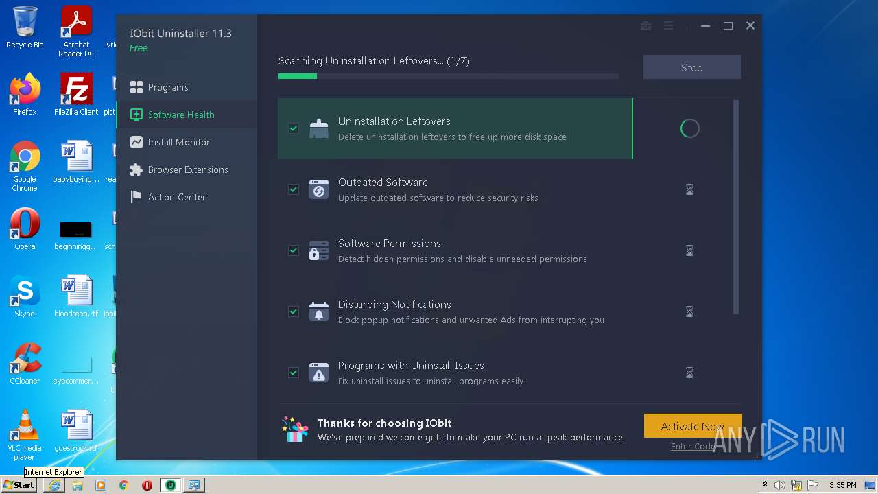Select the Uninstallation Leftovers row title
The image size is (878, 494).
394,121
